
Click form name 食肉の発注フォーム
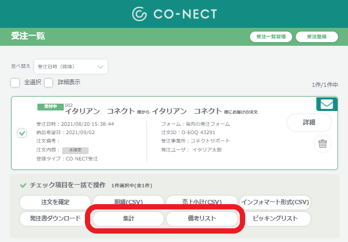pyautogui.click(x=208, y=124)
